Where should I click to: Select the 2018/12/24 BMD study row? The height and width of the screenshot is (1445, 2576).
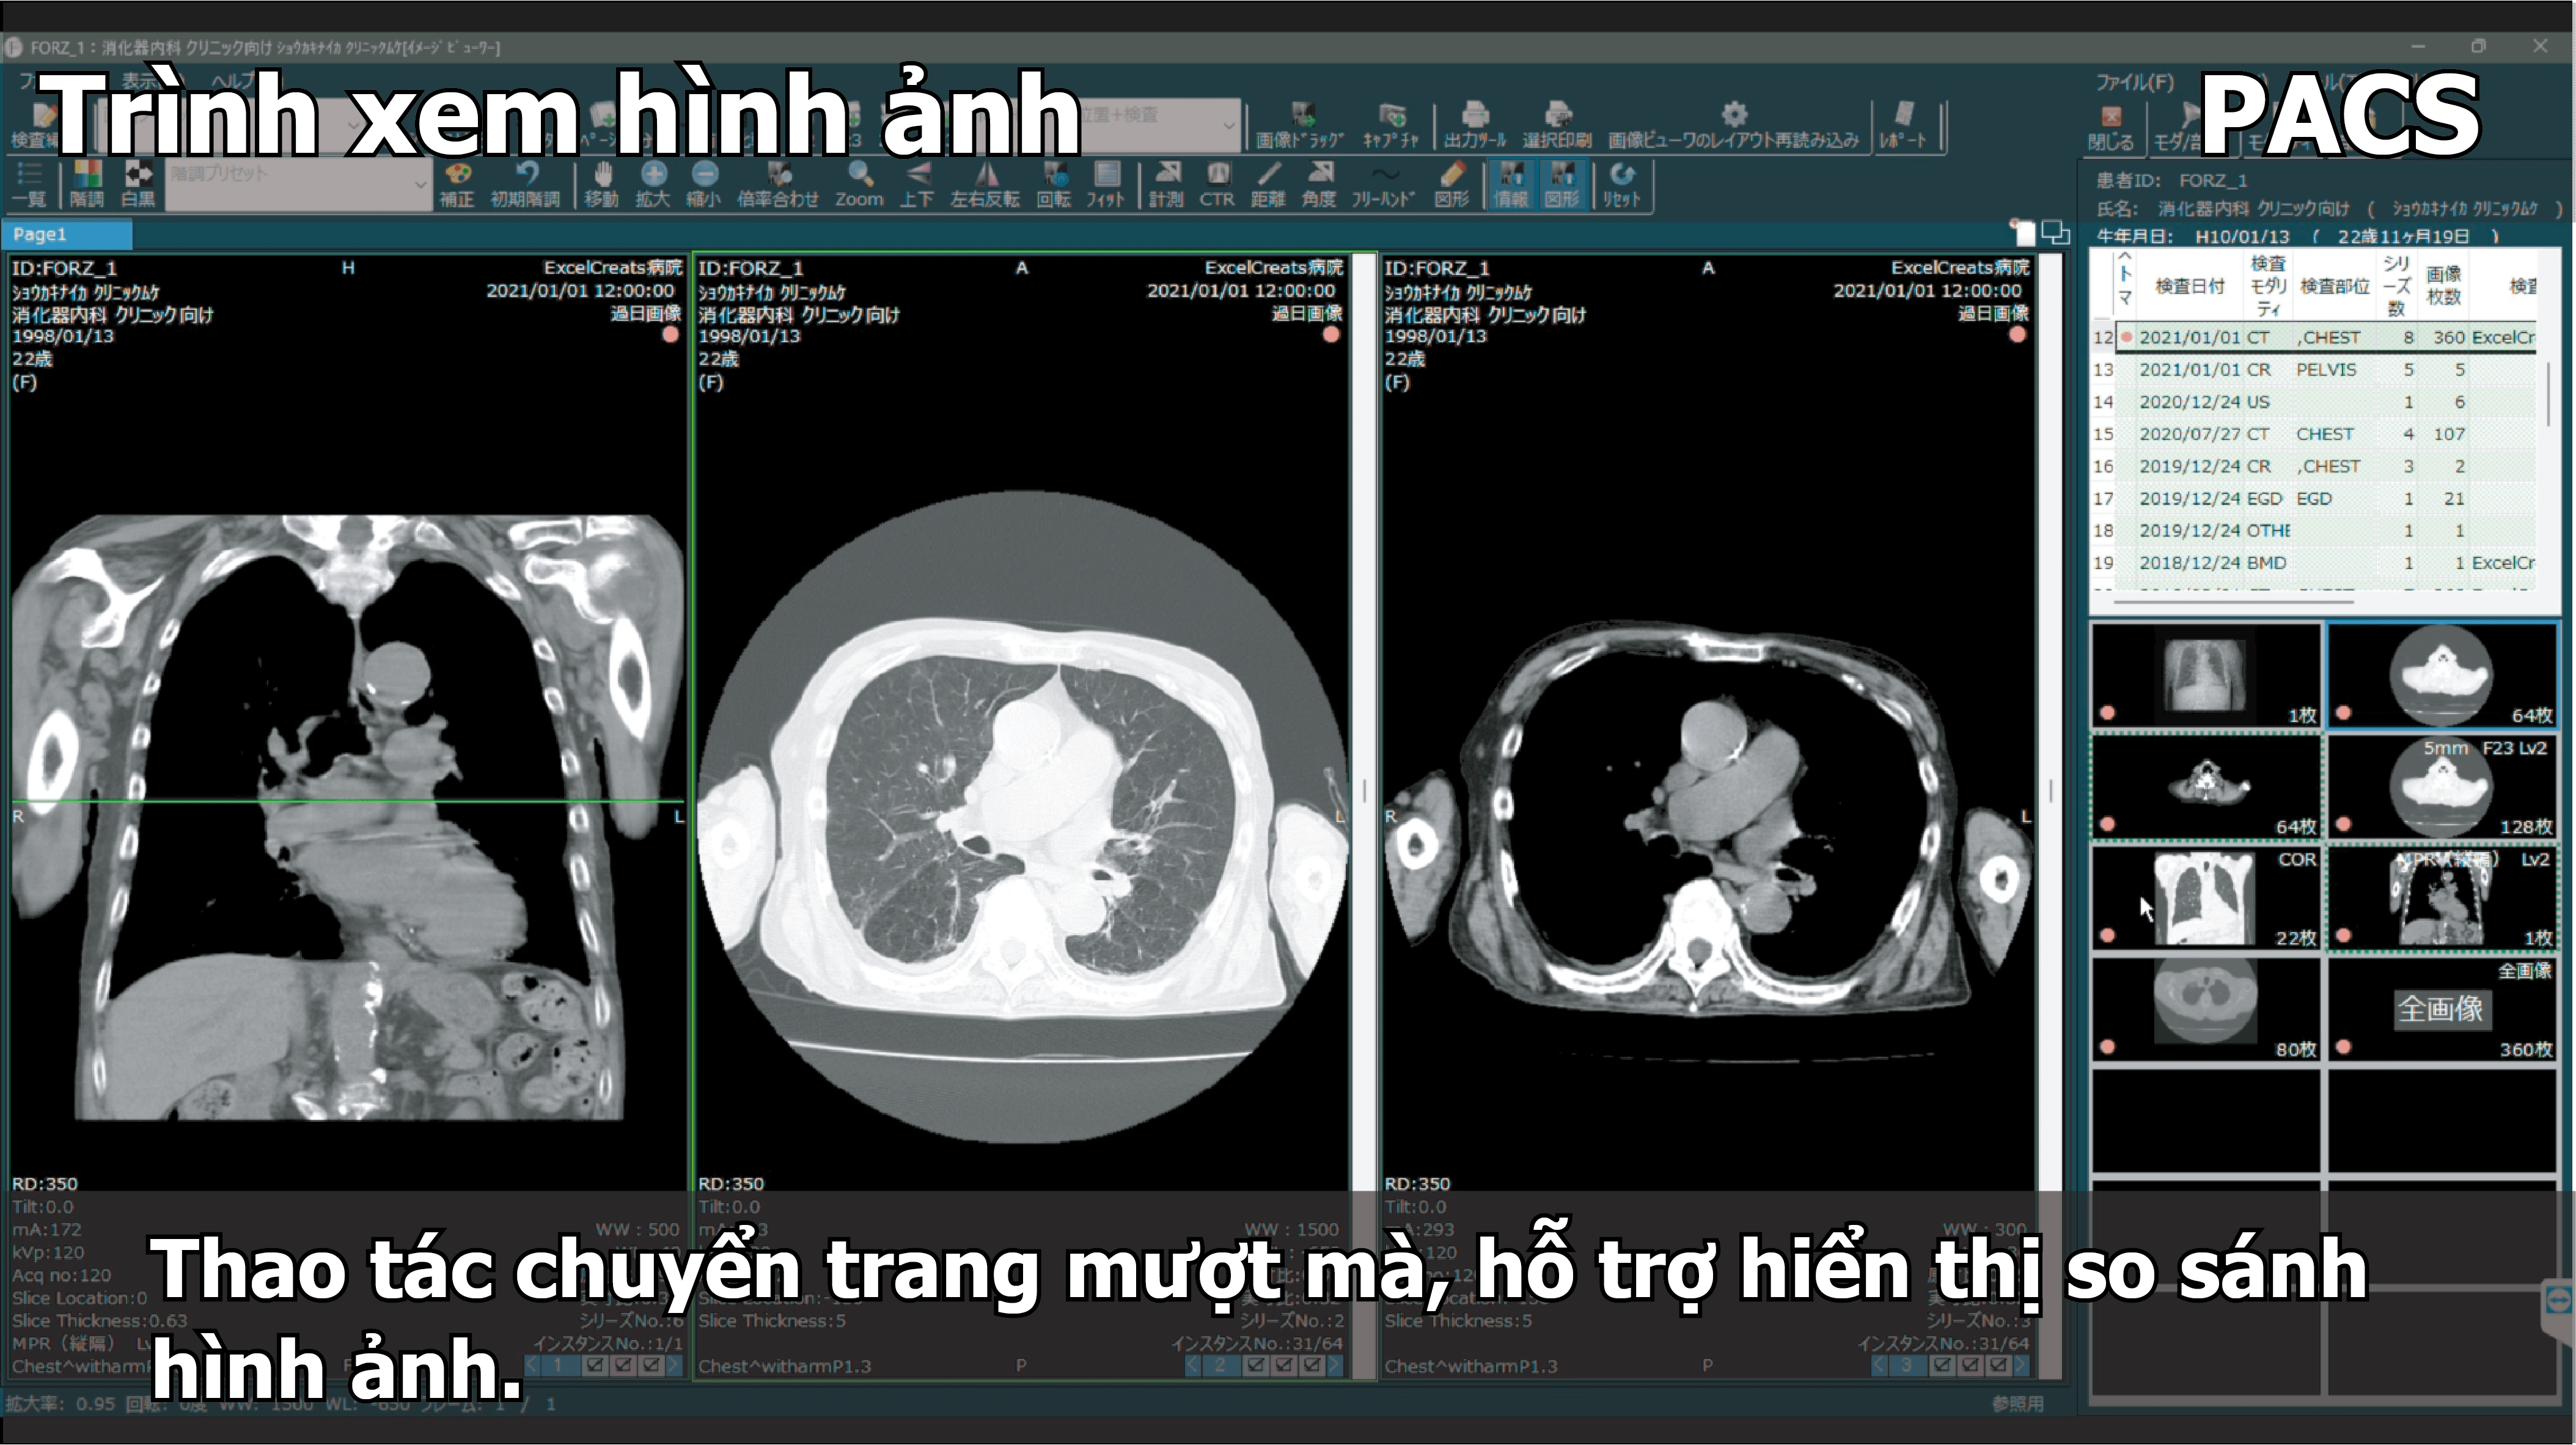(2314, 563)
